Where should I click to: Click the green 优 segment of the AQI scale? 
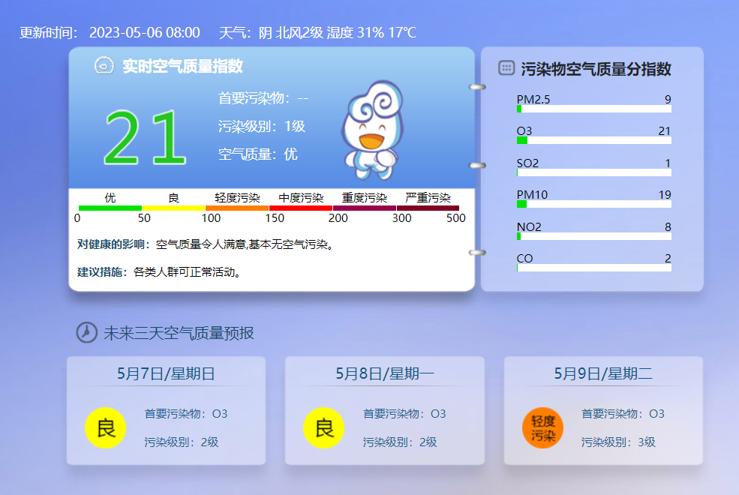(110, 208)
